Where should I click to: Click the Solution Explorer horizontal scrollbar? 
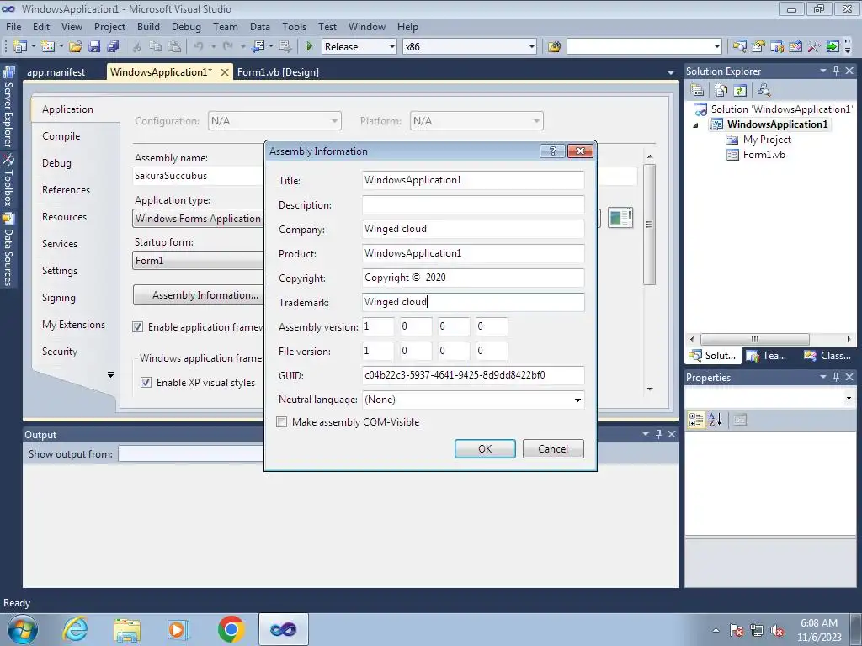[x=755, y=339]
